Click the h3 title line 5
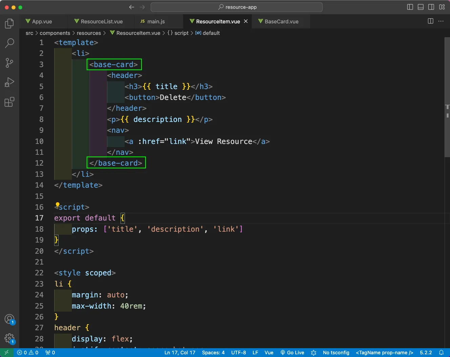This screenshot has width=450, height=357. point(169,86)
